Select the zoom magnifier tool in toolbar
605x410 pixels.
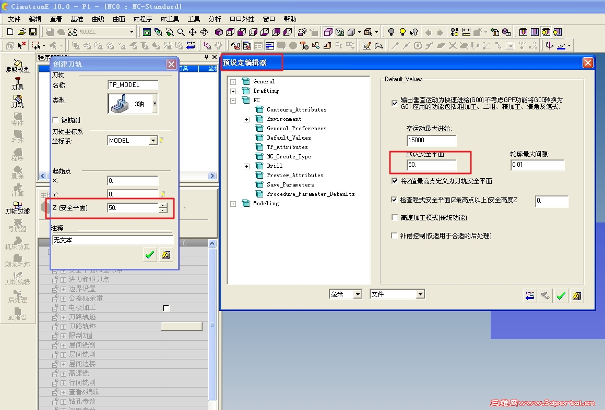[x=181, y=32]
